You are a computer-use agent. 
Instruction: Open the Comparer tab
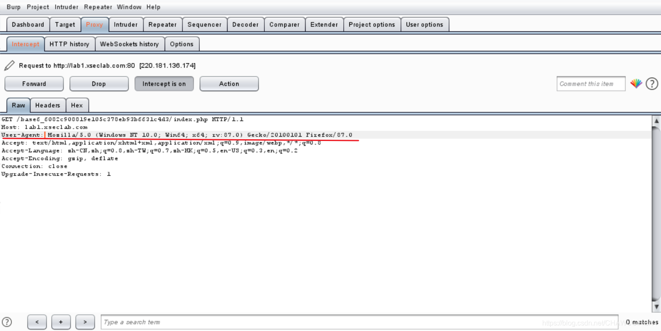(284, 24)
